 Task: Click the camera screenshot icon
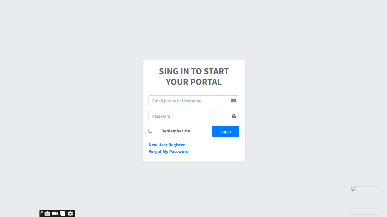(x=47, y=214)
